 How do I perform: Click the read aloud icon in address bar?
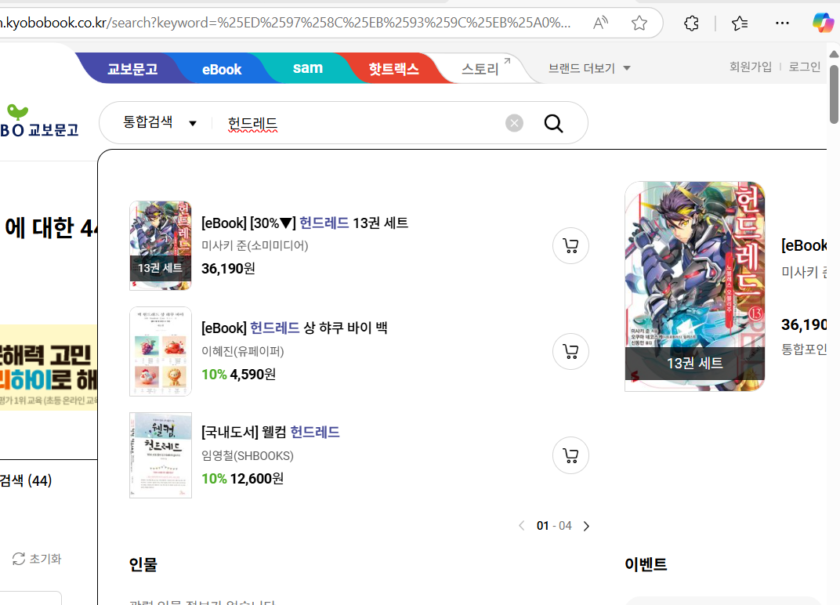pos(600,23)
